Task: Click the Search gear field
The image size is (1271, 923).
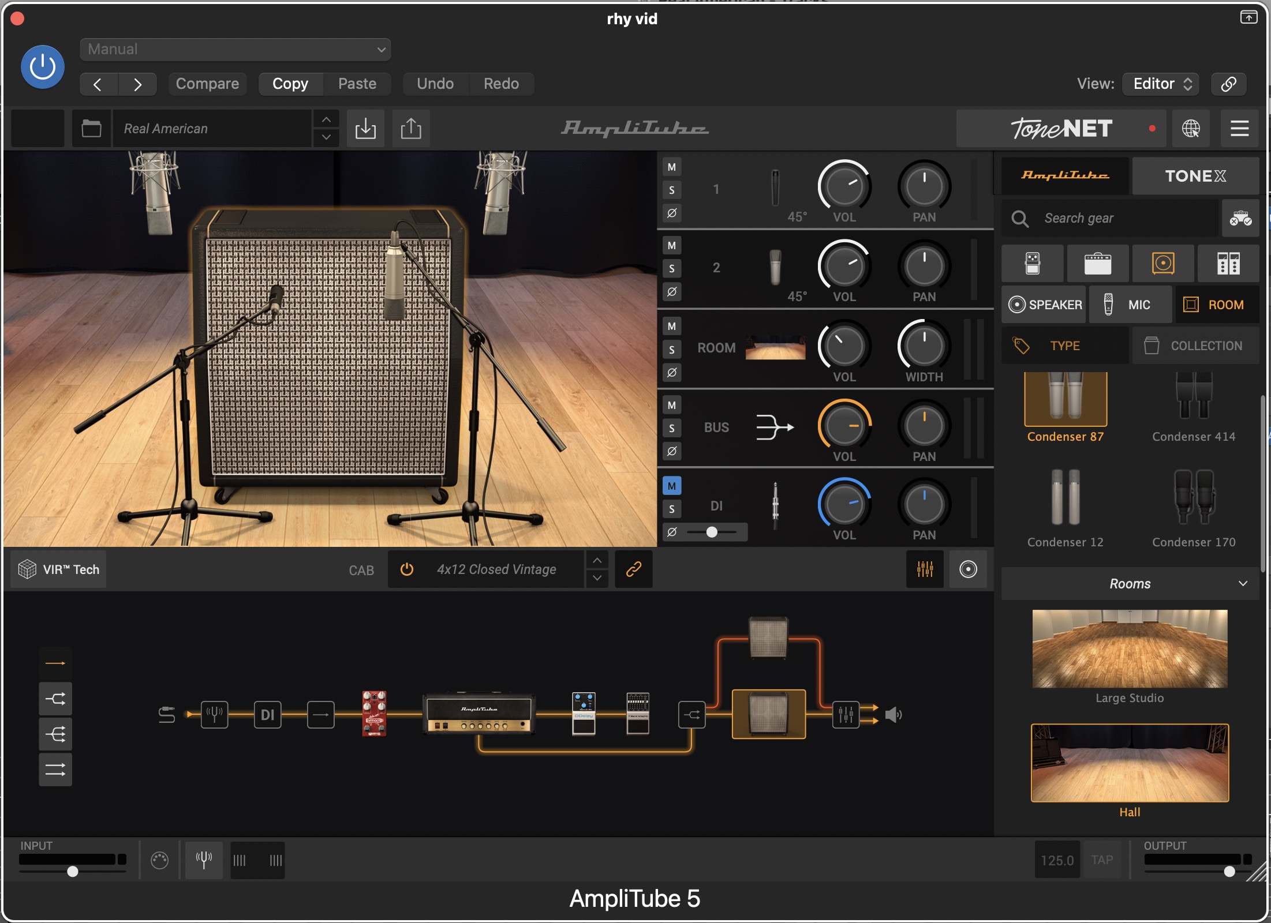Action: [x=1111, y=218]
